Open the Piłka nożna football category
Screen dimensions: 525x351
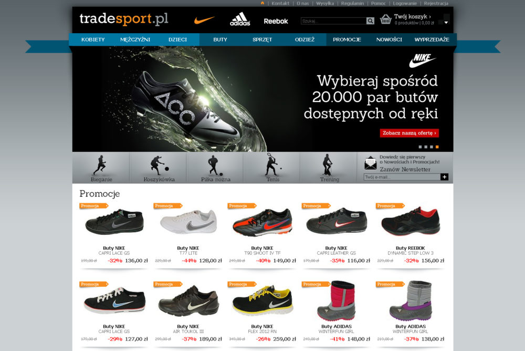click(215, 168)
